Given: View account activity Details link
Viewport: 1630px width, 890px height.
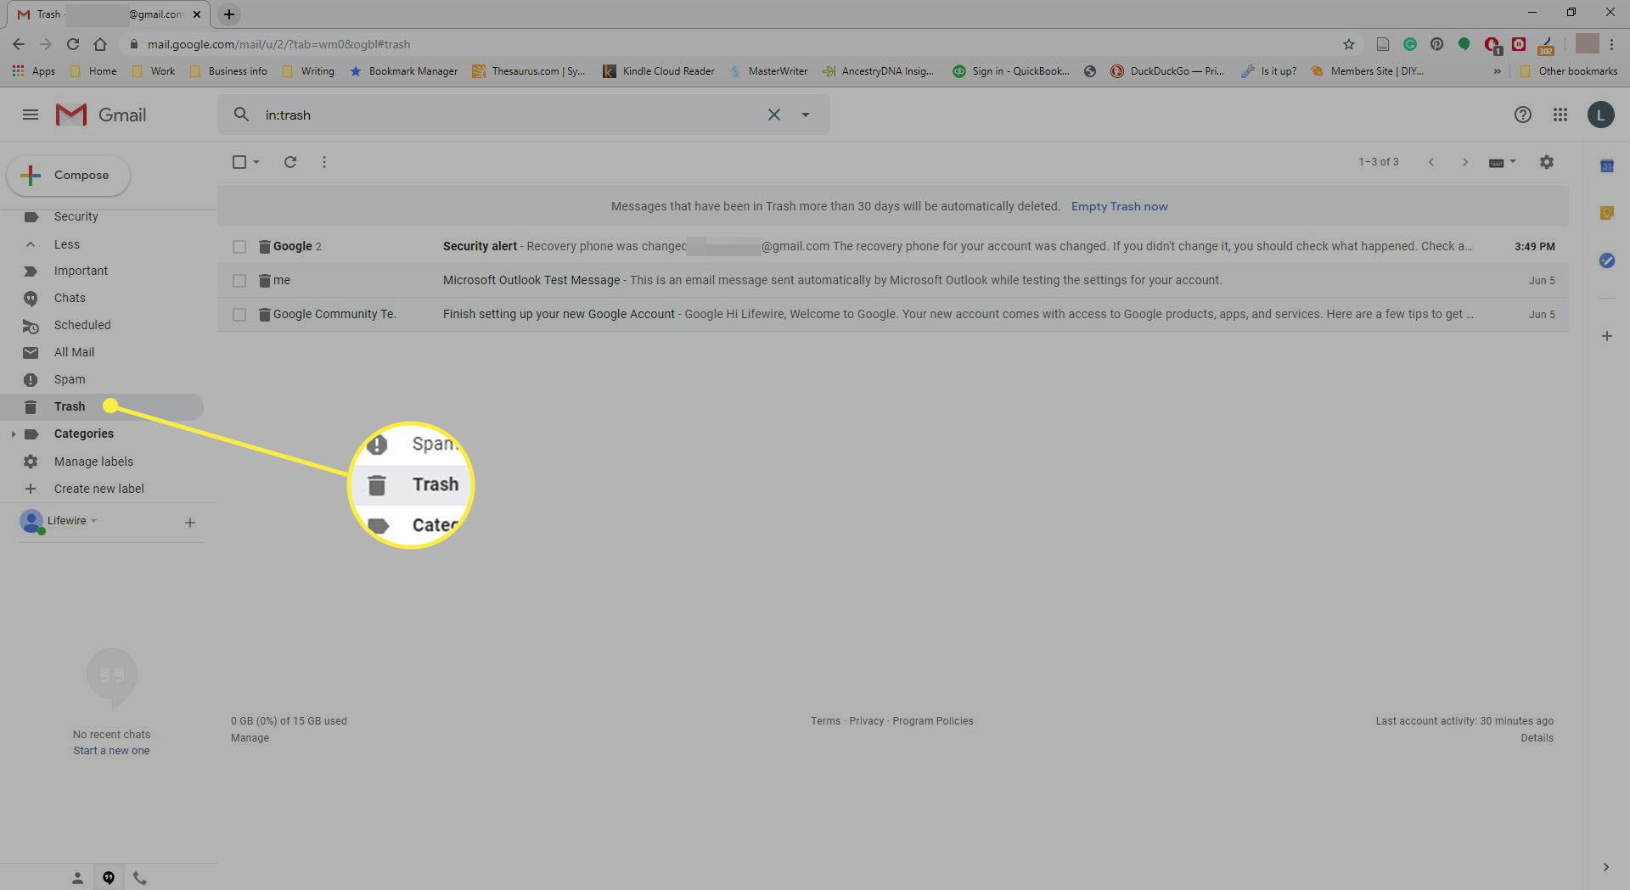Looking at the screenshot, I should [1537, 738].
